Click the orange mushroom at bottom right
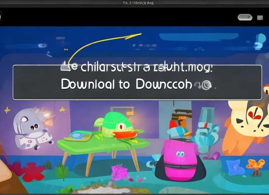The image size is (269, 195). [255, 165]
